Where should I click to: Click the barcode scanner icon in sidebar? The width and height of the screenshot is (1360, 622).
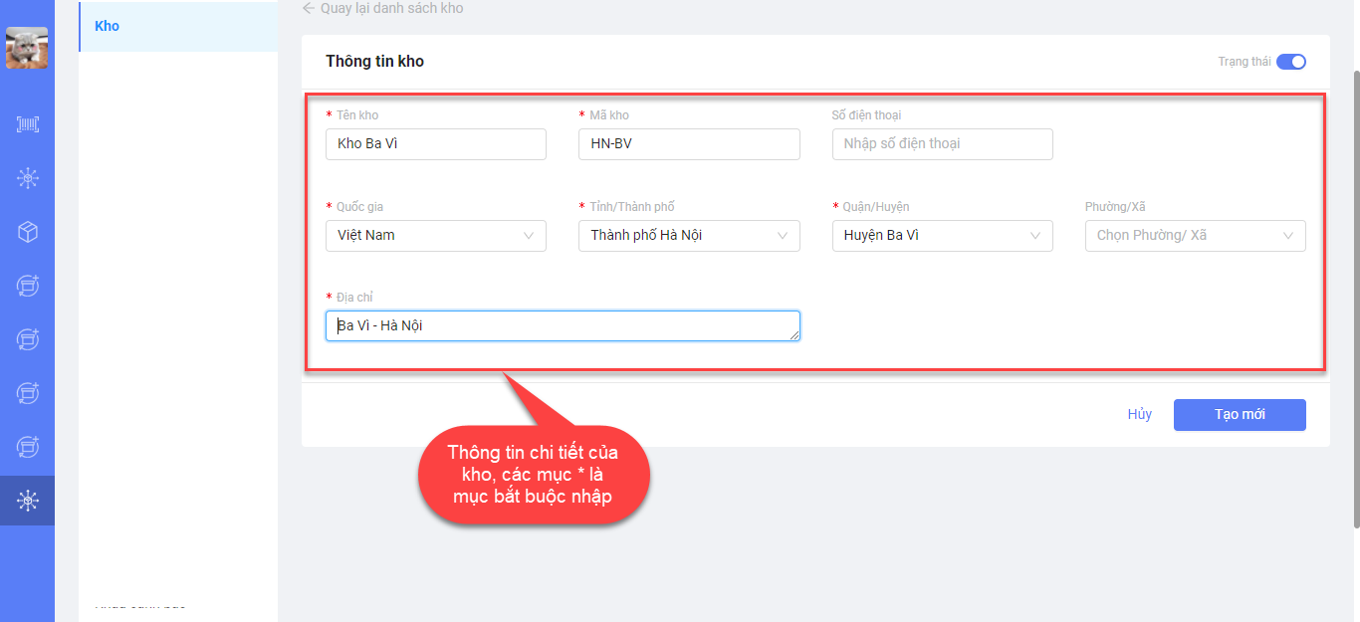28,124
